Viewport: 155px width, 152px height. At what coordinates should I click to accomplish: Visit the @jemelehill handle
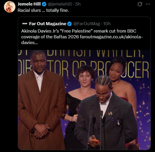click(60, 4)
